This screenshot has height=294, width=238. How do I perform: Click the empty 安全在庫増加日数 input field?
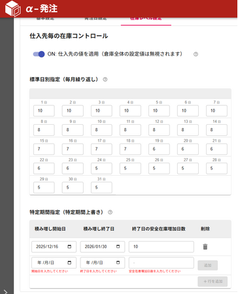click(161, 263)
